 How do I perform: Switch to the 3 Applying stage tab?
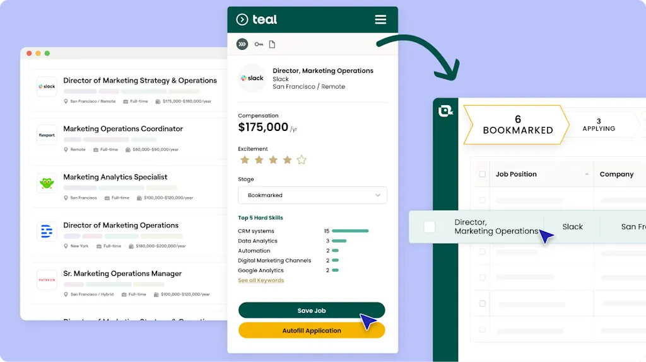pos(598,125)
